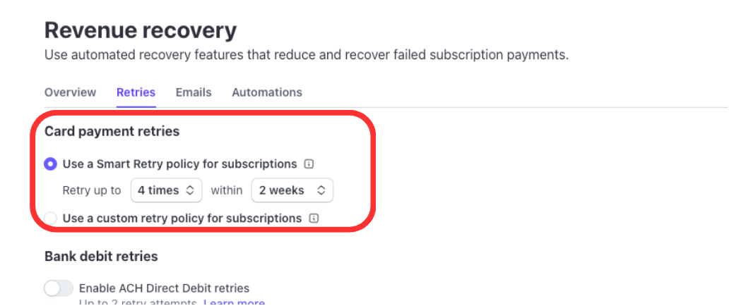Open info icon beside Smart Retry policy

[309, 164]
